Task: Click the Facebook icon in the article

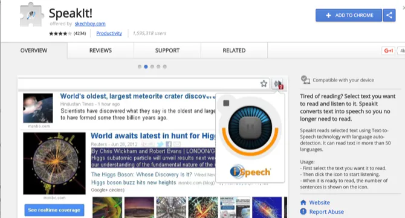Action: pyautogui.click(x=169, y=144)
